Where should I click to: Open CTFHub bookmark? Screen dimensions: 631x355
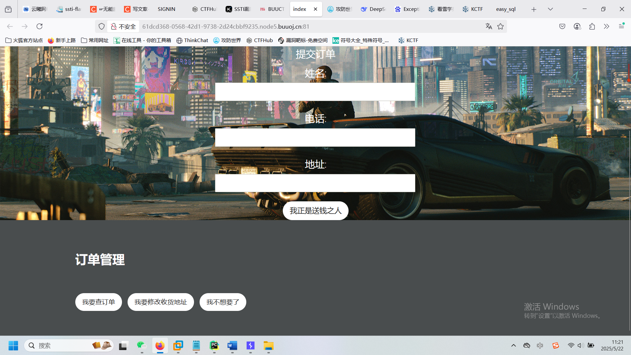click(x=260, y=40)
